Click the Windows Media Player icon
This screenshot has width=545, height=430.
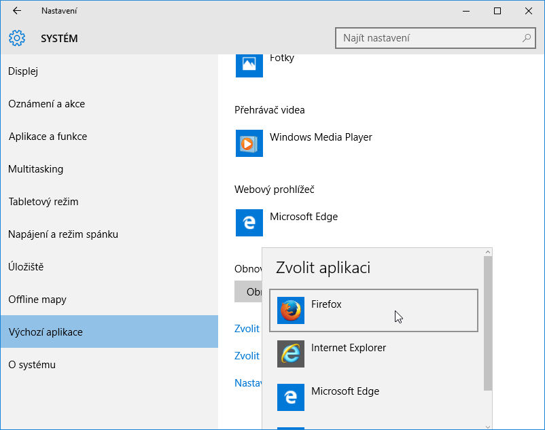[249, 143]
